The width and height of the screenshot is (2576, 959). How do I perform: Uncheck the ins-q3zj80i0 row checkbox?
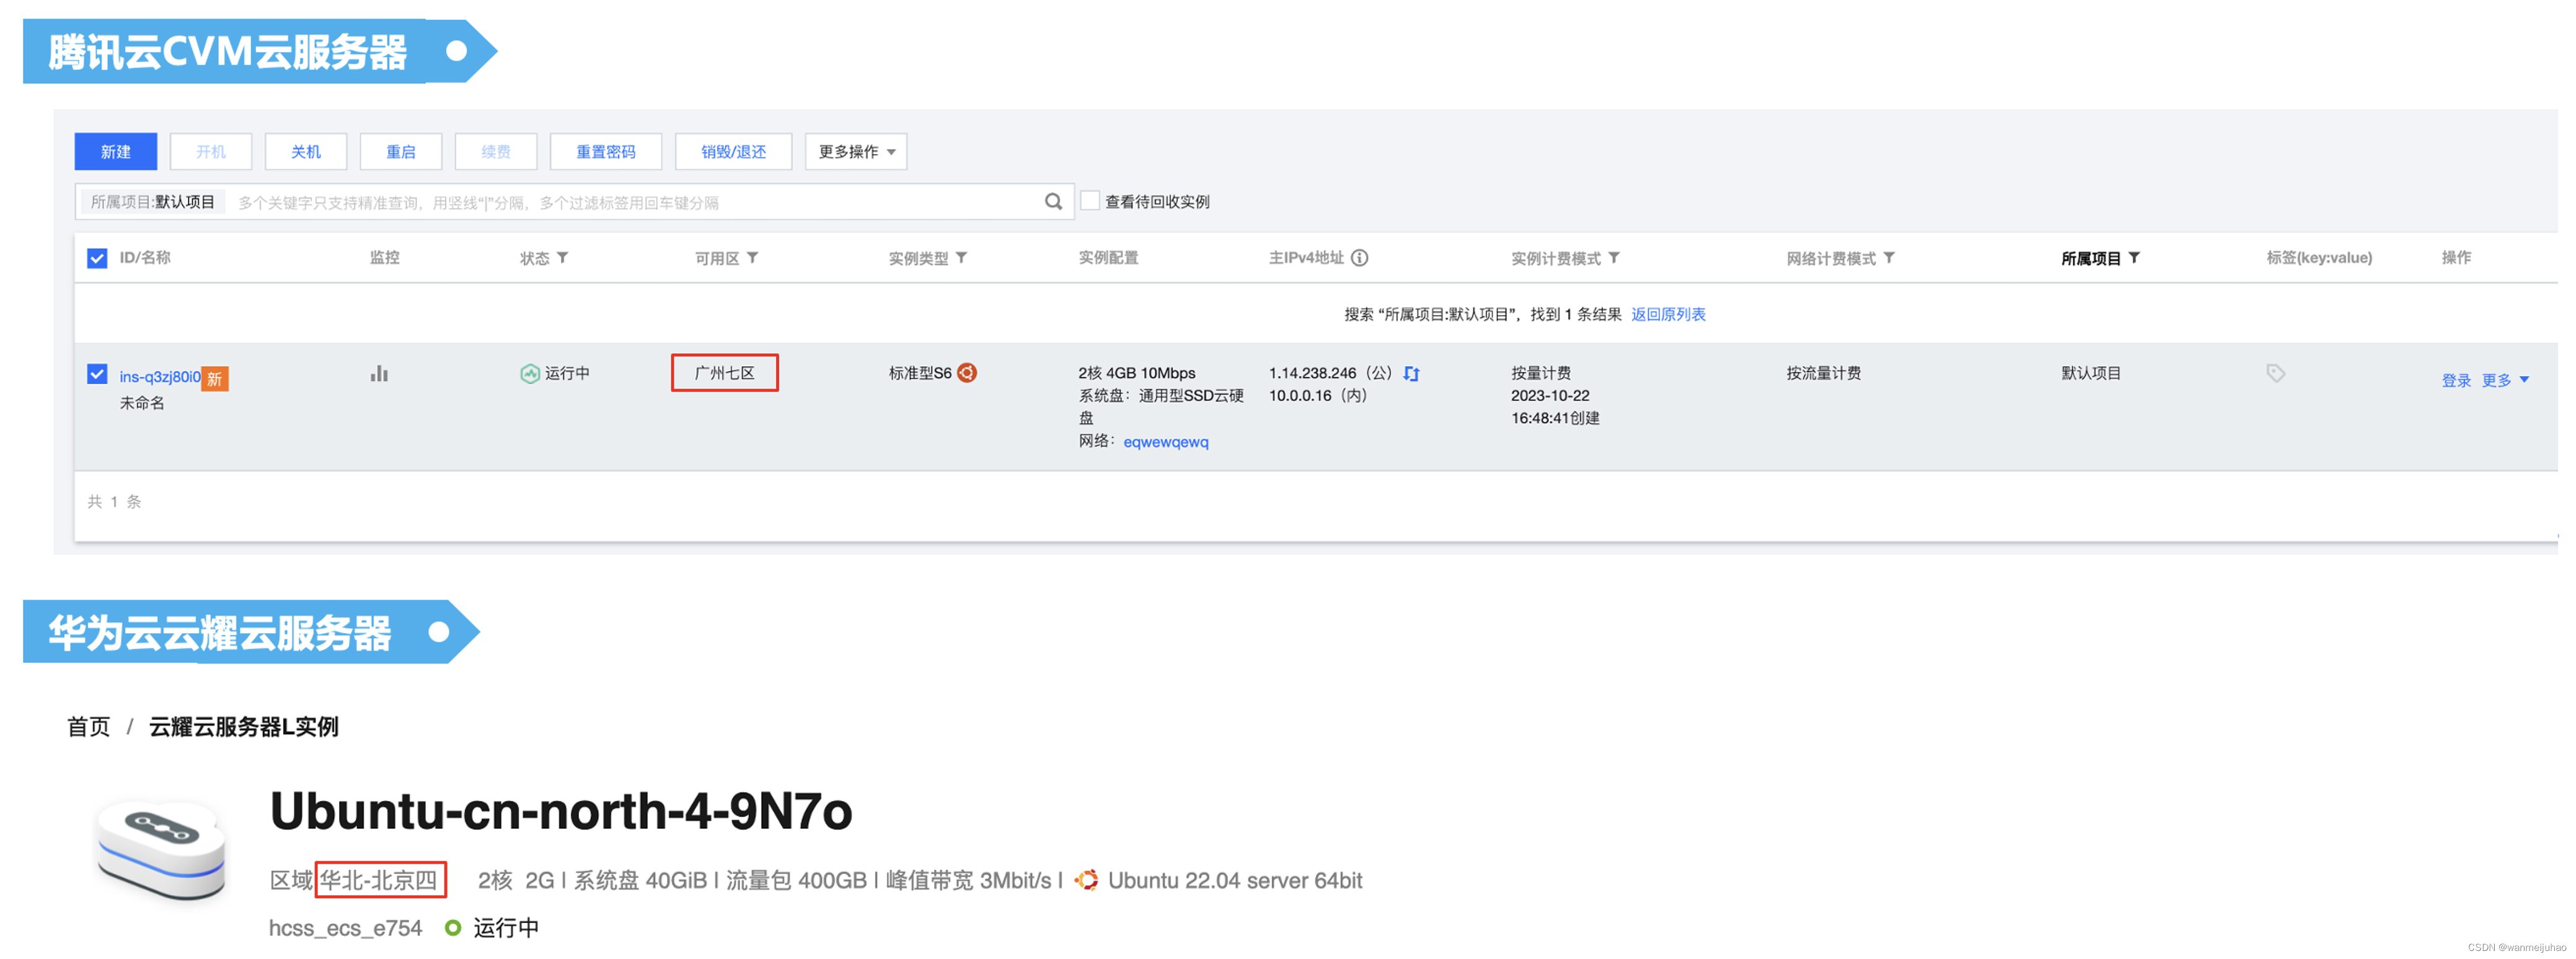[x=97, y=374]
